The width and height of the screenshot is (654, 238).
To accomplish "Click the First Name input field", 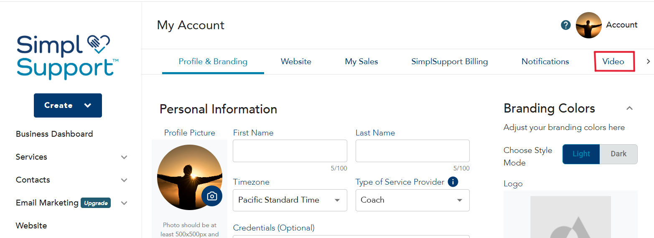I will [x=290, y=151].
